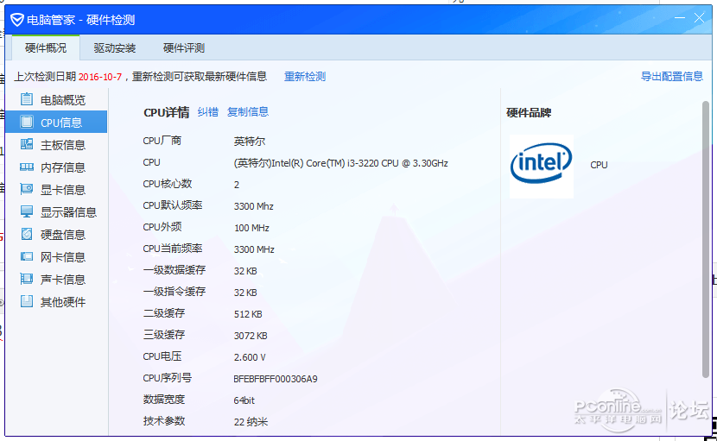Click the CPU核心数 value 2
Image resolution: width=717 pixels, height=441 pixels.
pos(237,185)
